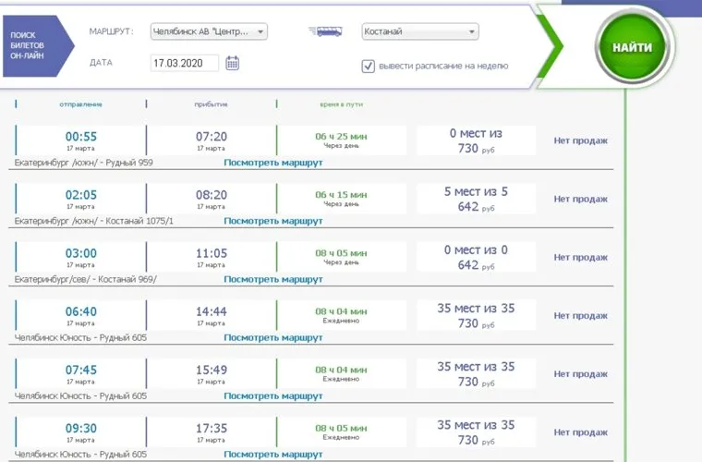View route for the 02:05 departure
Viewport: 702px width, 462px height.
coord(272,222)
